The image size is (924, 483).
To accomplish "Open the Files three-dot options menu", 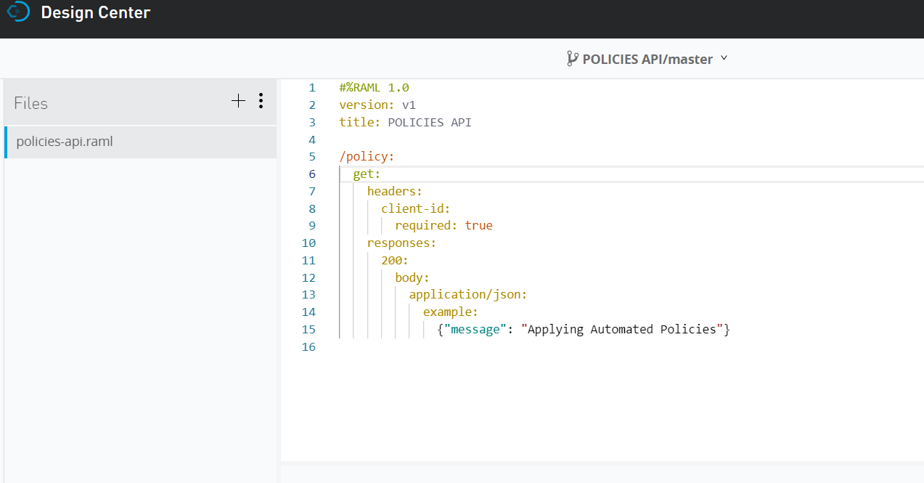I will [x=261, y=101].
